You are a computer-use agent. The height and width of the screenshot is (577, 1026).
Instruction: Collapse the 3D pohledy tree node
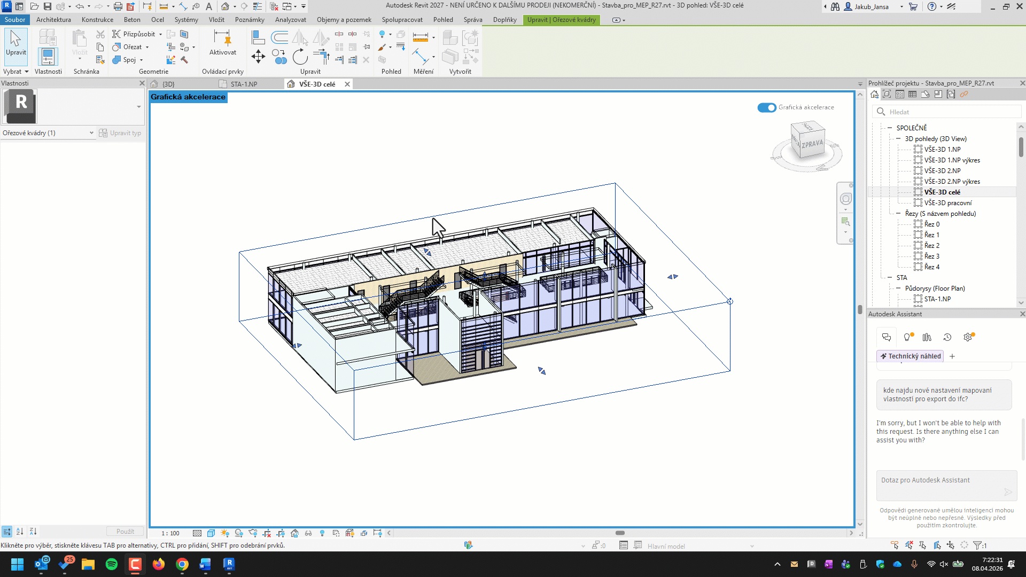[899, 139]
